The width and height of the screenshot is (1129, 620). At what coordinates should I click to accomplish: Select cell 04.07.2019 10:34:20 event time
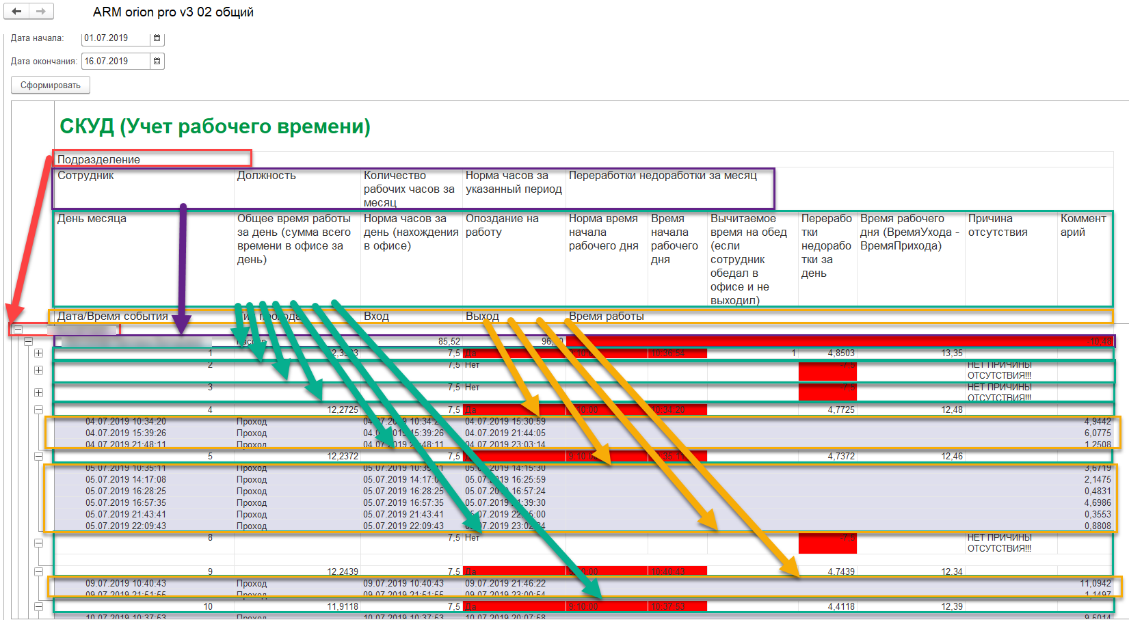[x=126, y=422]
